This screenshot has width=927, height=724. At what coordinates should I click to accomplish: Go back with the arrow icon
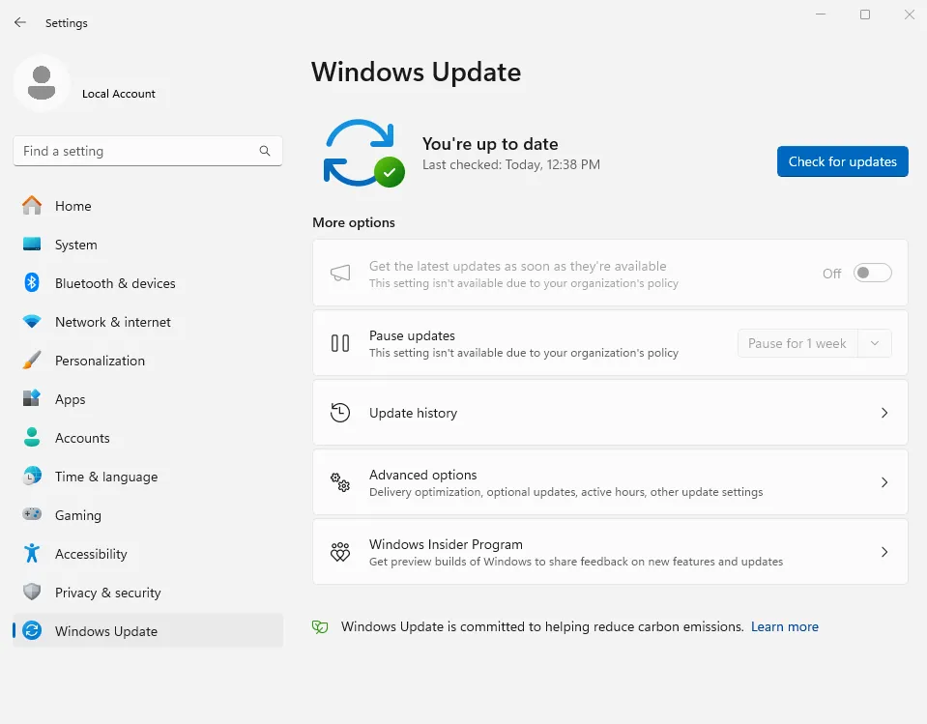[20, 22]
